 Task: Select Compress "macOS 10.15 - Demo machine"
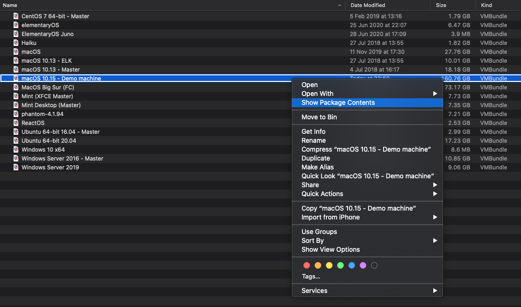pos(367,149)
